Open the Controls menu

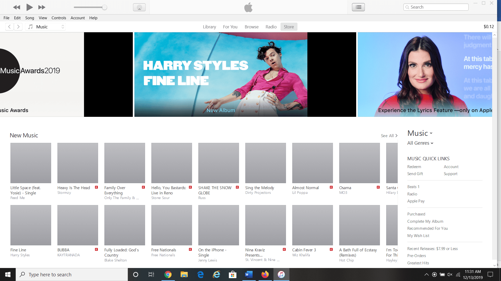coord(59,18)
